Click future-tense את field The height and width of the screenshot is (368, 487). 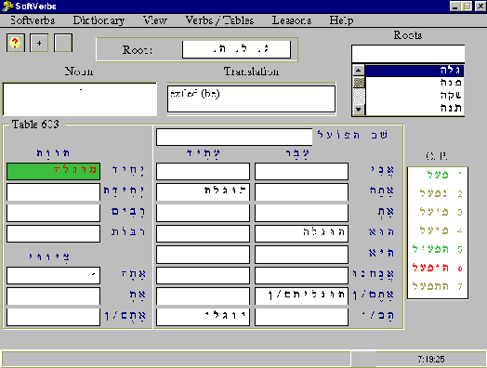(204, 213)
